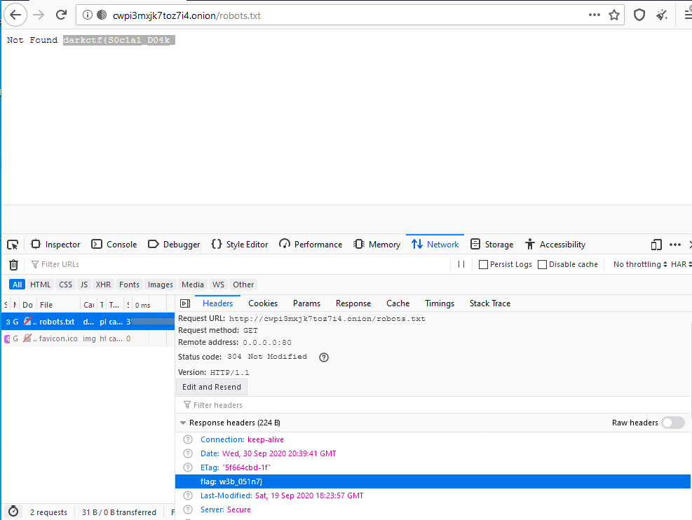Switch to the Inspector tab
Viewport: 692px width, 520px height.
click(55, 245)
